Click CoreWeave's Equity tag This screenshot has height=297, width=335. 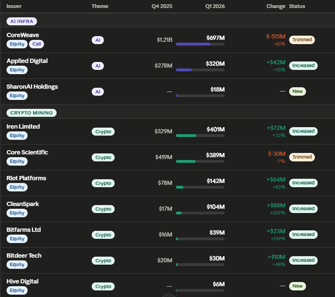pos(17,44)
